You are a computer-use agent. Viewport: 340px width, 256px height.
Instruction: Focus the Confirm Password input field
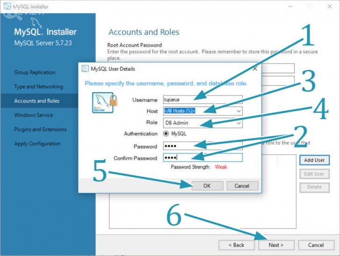203,158
